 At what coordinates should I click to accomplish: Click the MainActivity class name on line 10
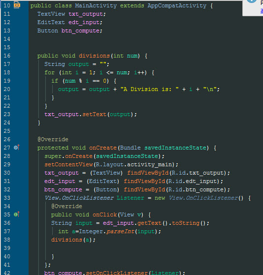[x=96, y=5]
